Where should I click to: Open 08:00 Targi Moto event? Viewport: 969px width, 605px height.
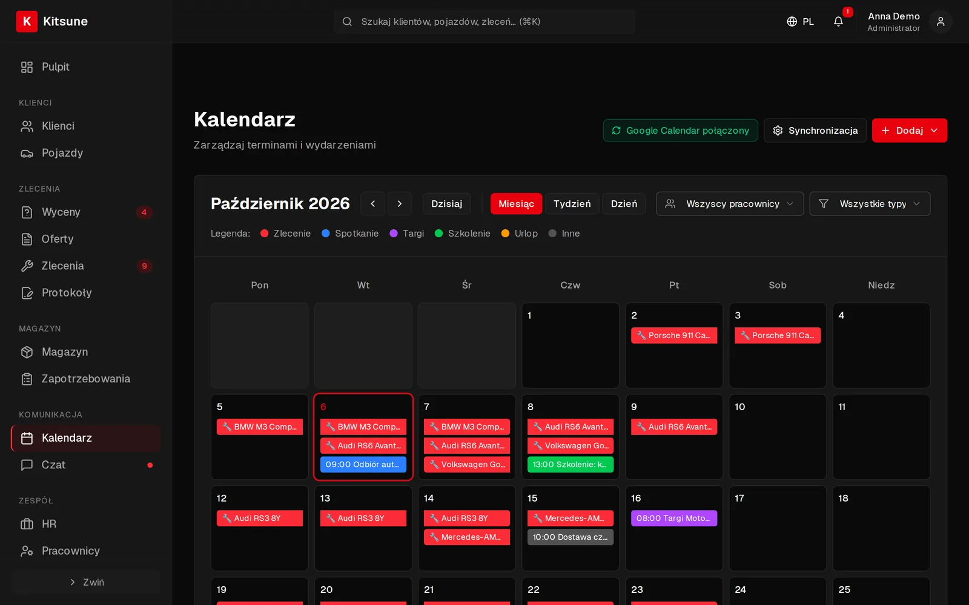click(674, 518)
